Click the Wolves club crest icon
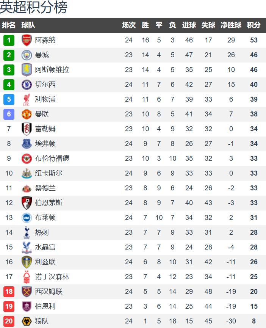266x328 pixels. point(27,321)
